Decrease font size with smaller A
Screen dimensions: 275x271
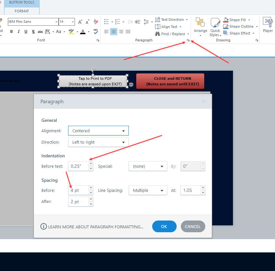point(87,22)
